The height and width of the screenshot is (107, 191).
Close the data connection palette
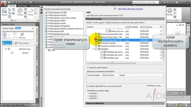[41, 7]
